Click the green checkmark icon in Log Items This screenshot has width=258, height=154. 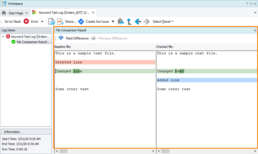tap(13, 42)
